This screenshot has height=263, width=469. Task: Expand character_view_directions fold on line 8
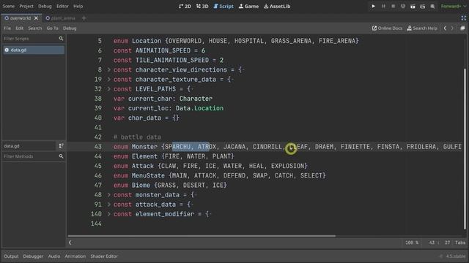click(x=109, y=70)
